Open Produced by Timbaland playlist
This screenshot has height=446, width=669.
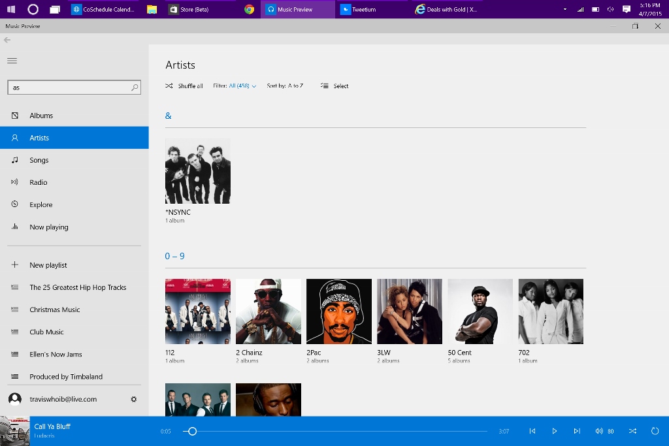[x=74, y=377]
